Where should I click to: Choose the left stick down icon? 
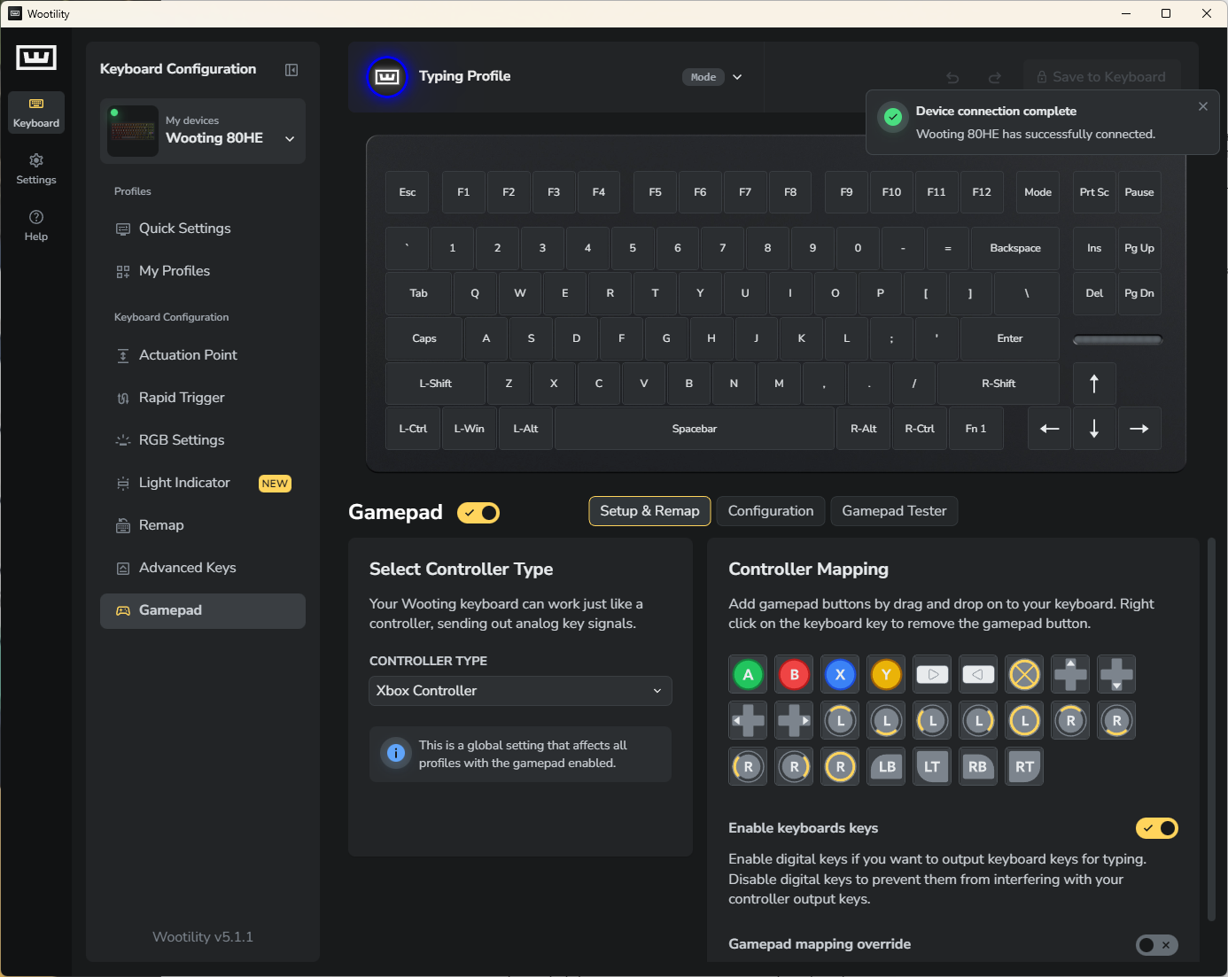coord(887,721)
